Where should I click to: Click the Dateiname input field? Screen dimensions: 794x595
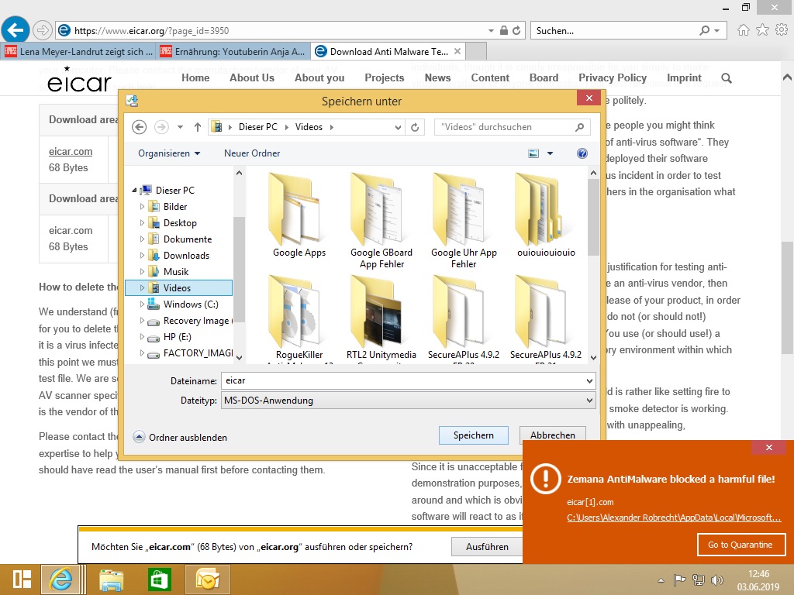click(x=402, y=380)
